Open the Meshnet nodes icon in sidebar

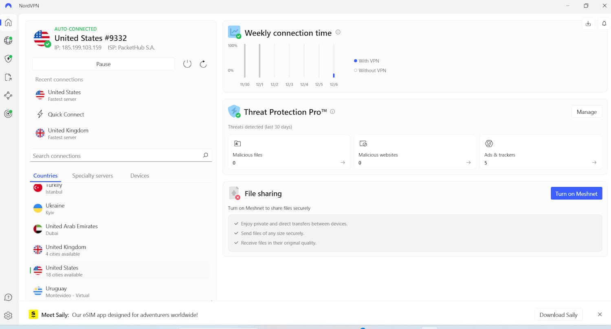[8, 95]
